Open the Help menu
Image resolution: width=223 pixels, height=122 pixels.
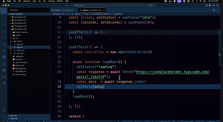click(67, 1)
